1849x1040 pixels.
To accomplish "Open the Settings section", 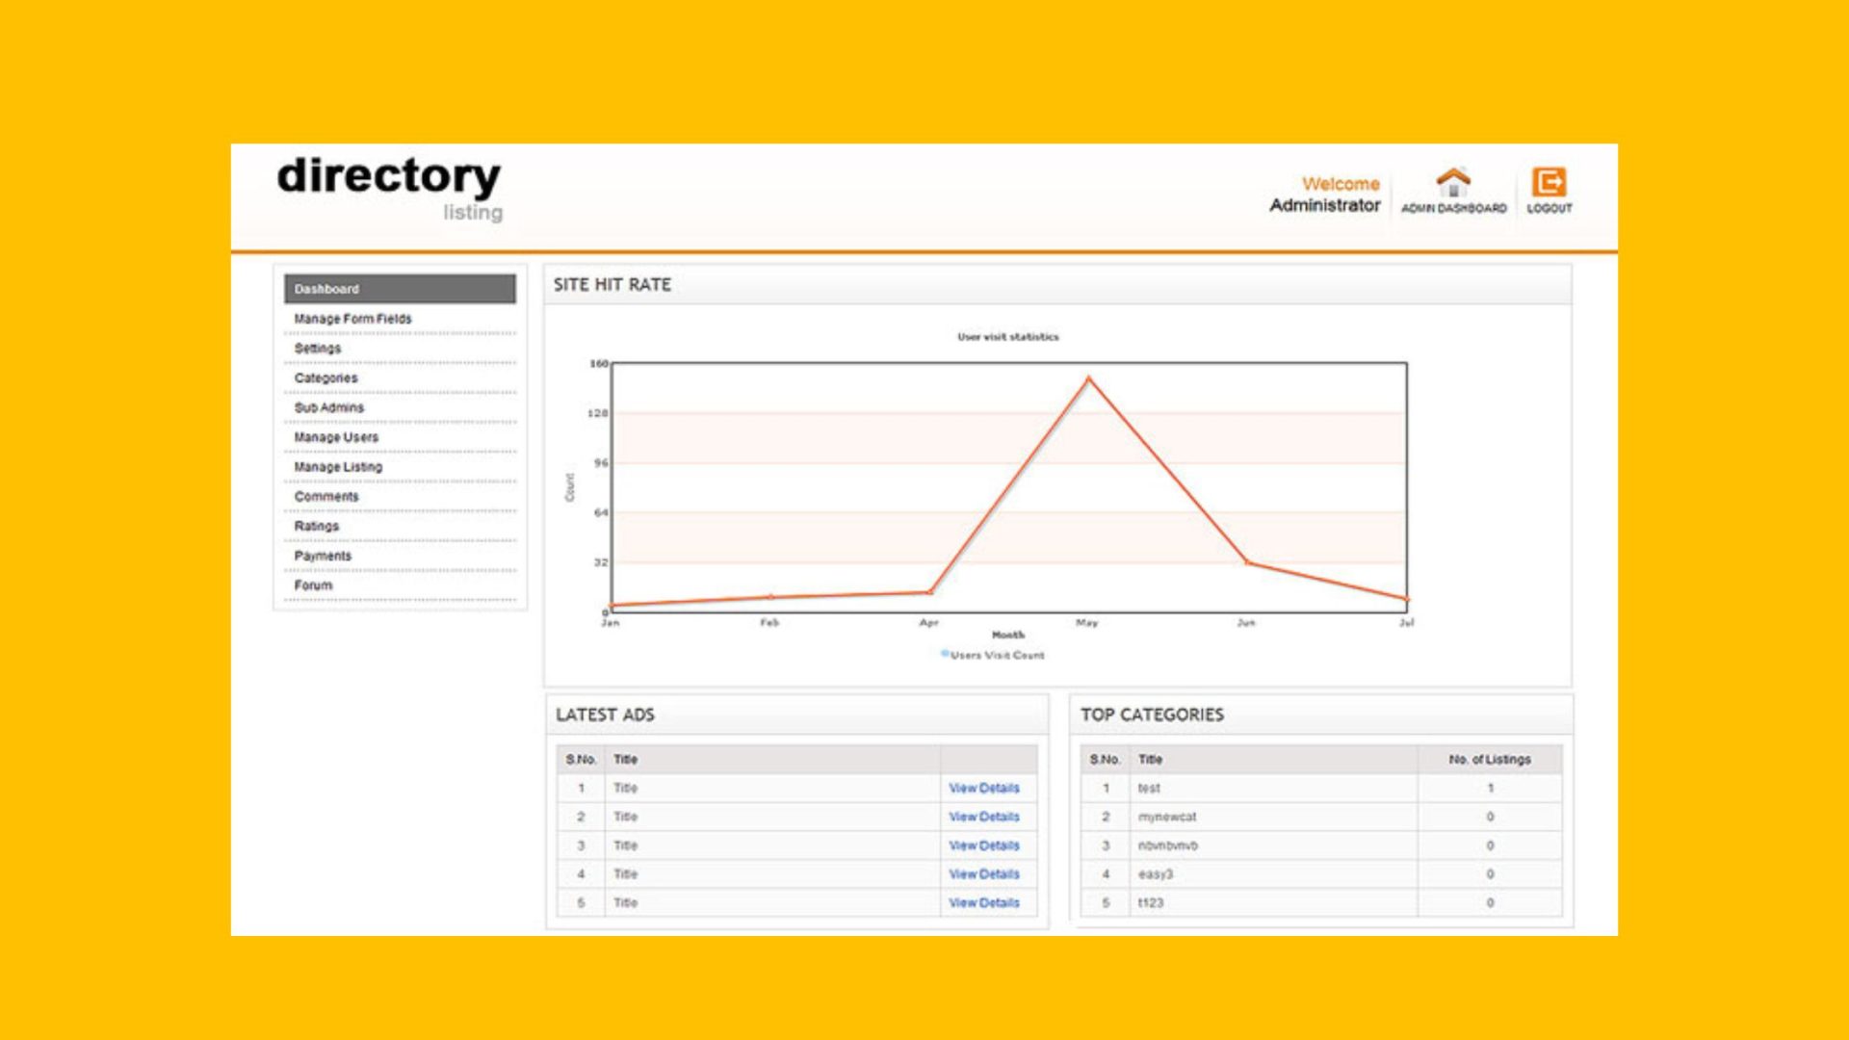I will point(317,348).
